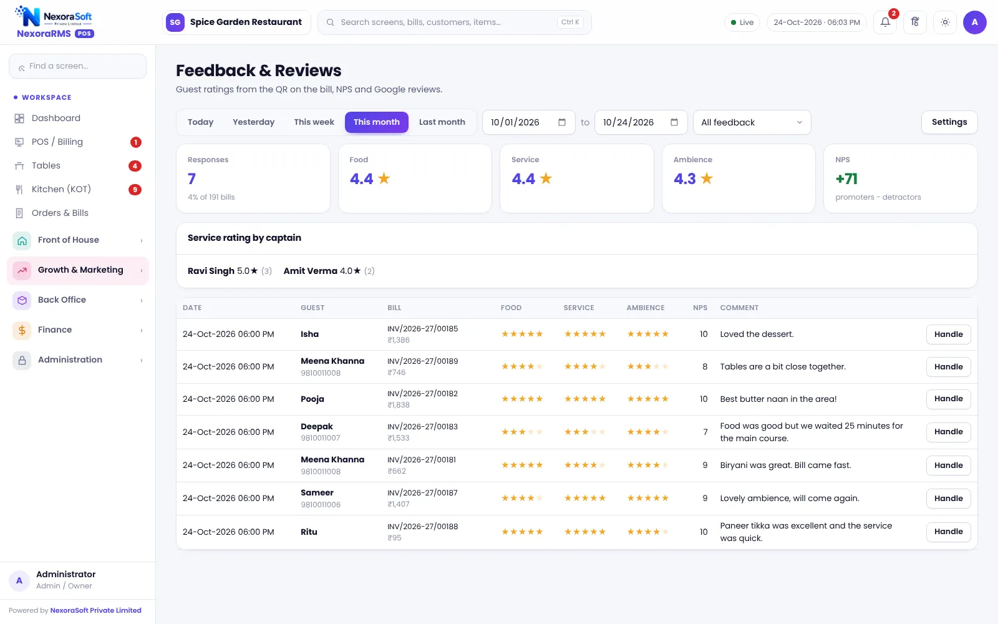Screen dimensions: 998x624
Task: Select the Today range tab
Action: (200, 122)
